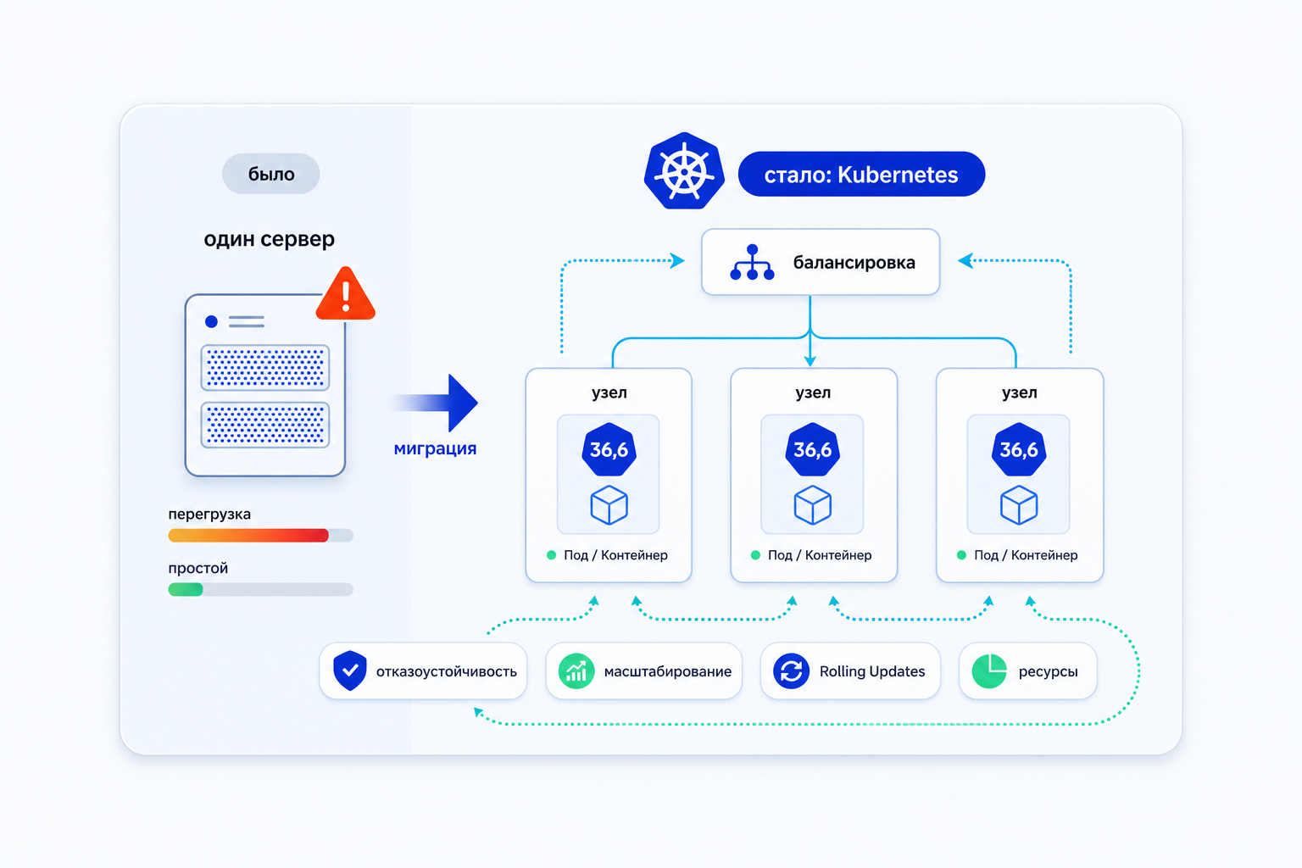Click the «простой» green idle bar
Screen dimensions: 1302x868
[x=260, y=589]
